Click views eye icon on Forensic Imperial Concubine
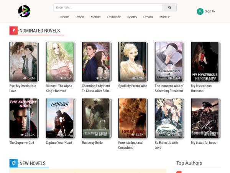 (131, 135)
